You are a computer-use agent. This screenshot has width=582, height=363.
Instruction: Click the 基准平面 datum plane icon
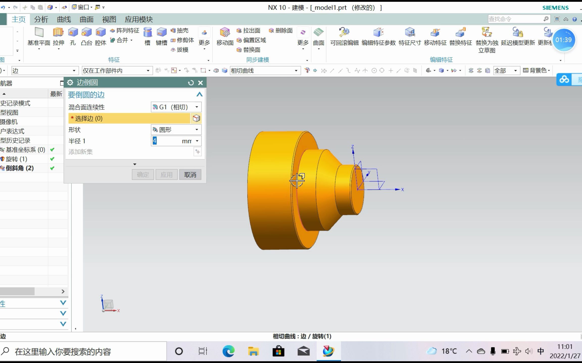pyautogui.click(x=39, y=33)
